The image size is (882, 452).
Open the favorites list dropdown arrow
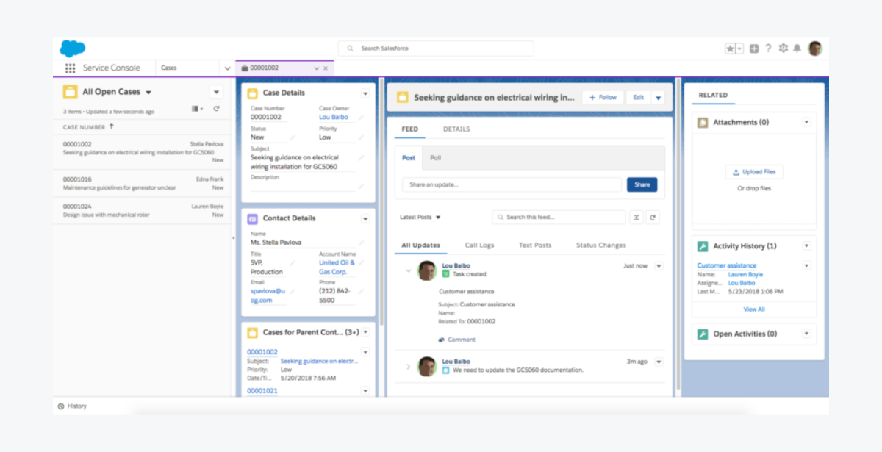click(x=739, y=49)
